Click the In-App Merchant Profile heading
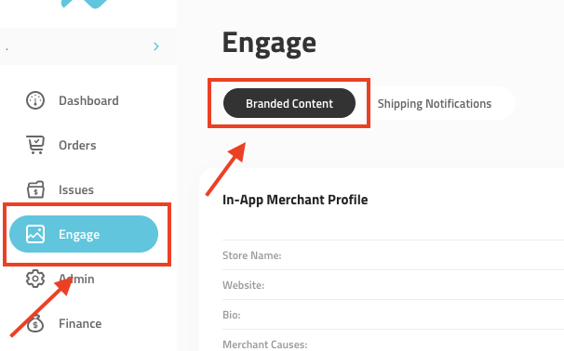 click(295, 200)
